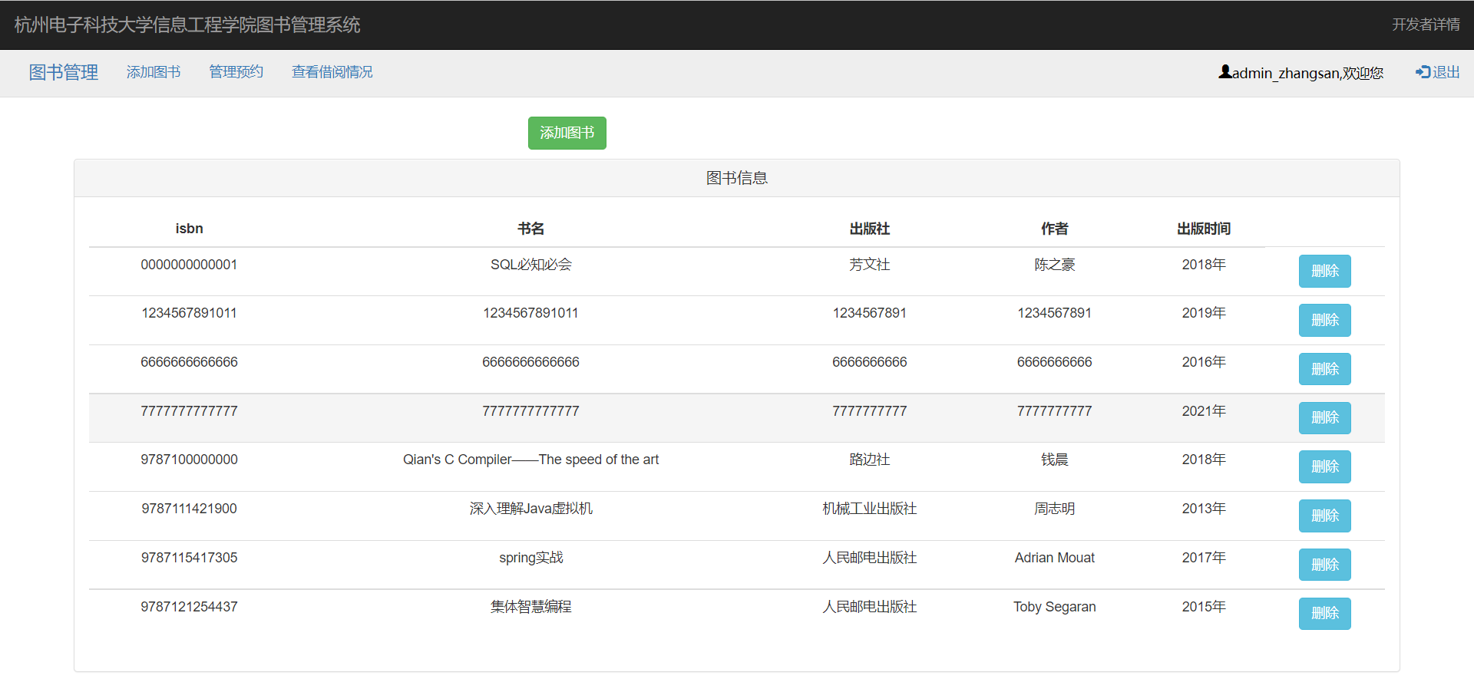
Task: Open the 图书管理 brand link
Action: pyautogui.click(x=64, y=72)
